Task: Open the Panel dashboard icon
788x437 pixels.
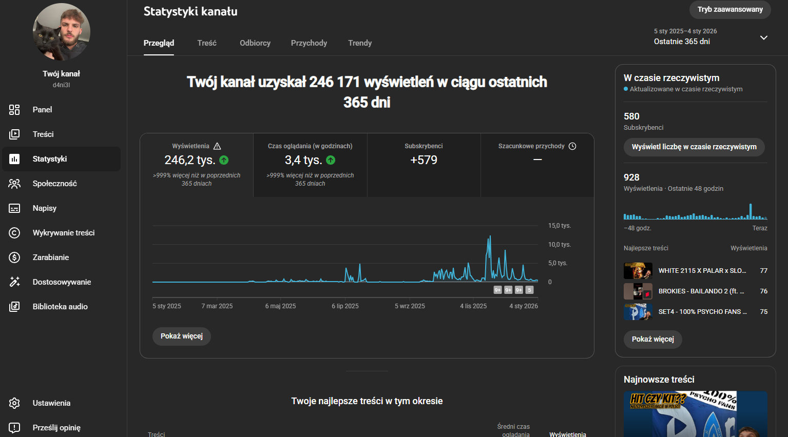Action: click(x=14, y=110)
